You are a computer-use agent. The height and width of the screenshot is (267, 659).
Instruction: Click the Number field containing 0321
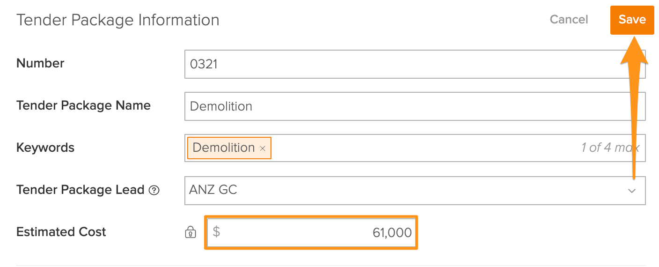pyautogui.click(x=415, y=64)
